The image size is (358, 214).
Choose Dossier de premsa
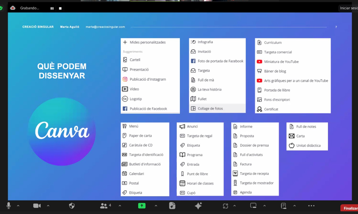point(251,145)
